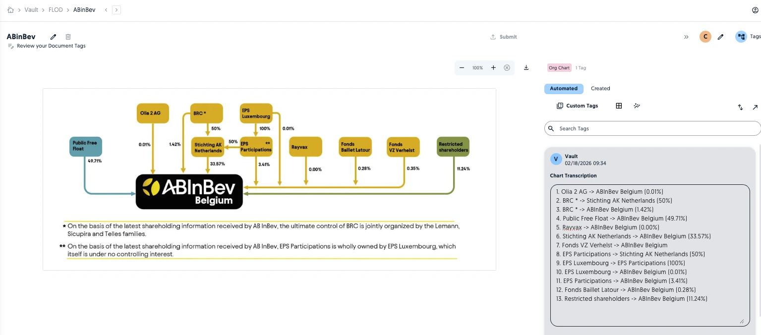Click the Fonds Baillet Latour box
The width and height of the screenshot is (761, 335).
coord(355,147)
